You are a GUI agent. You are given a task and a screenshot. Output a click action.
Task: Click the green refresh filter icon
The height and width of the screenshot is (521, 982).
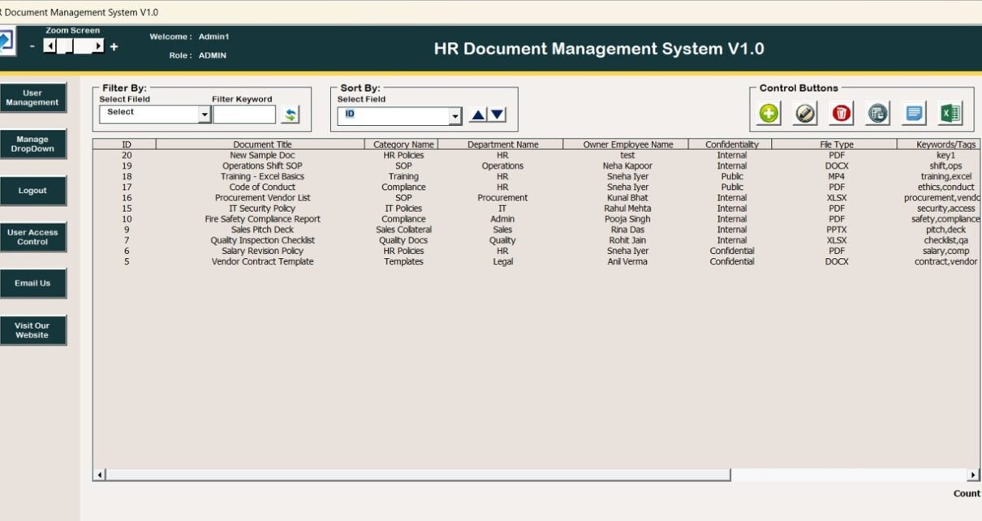(x=290, y=115)
